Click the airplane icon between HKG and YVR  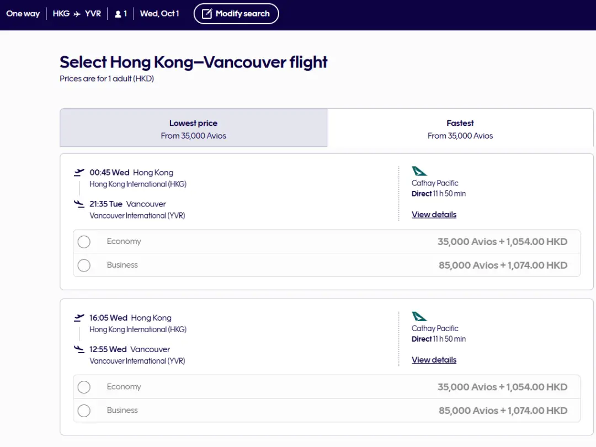tap(77, 14)
